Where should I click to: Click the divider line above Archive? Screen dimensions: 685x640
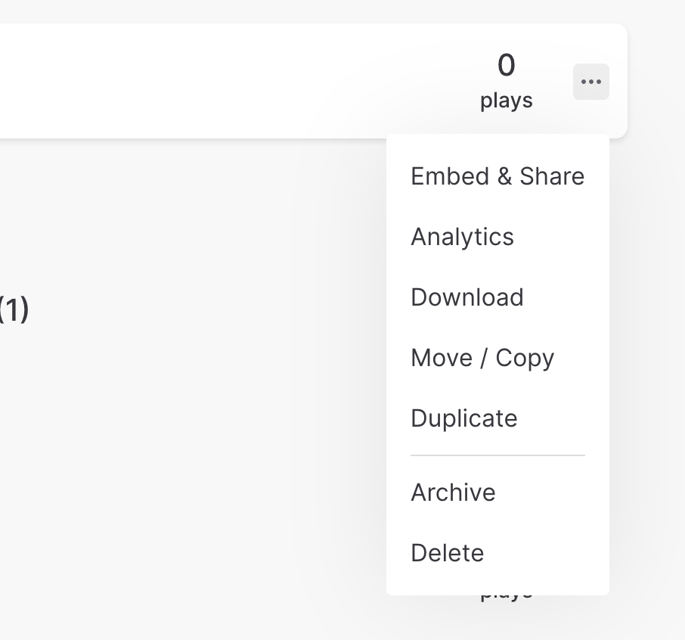click(x=497, y=455)
